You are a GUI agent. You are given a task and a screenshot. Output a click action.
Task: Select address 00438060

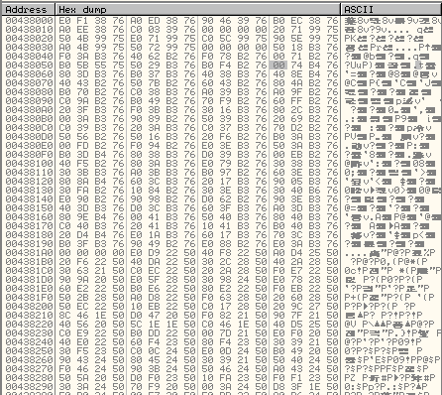(29, 74)
